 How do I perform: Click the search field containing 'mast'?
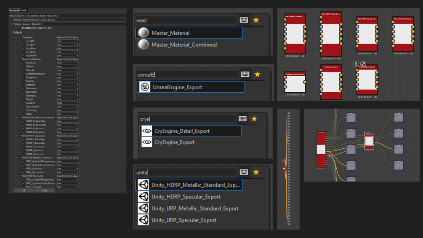186,20
